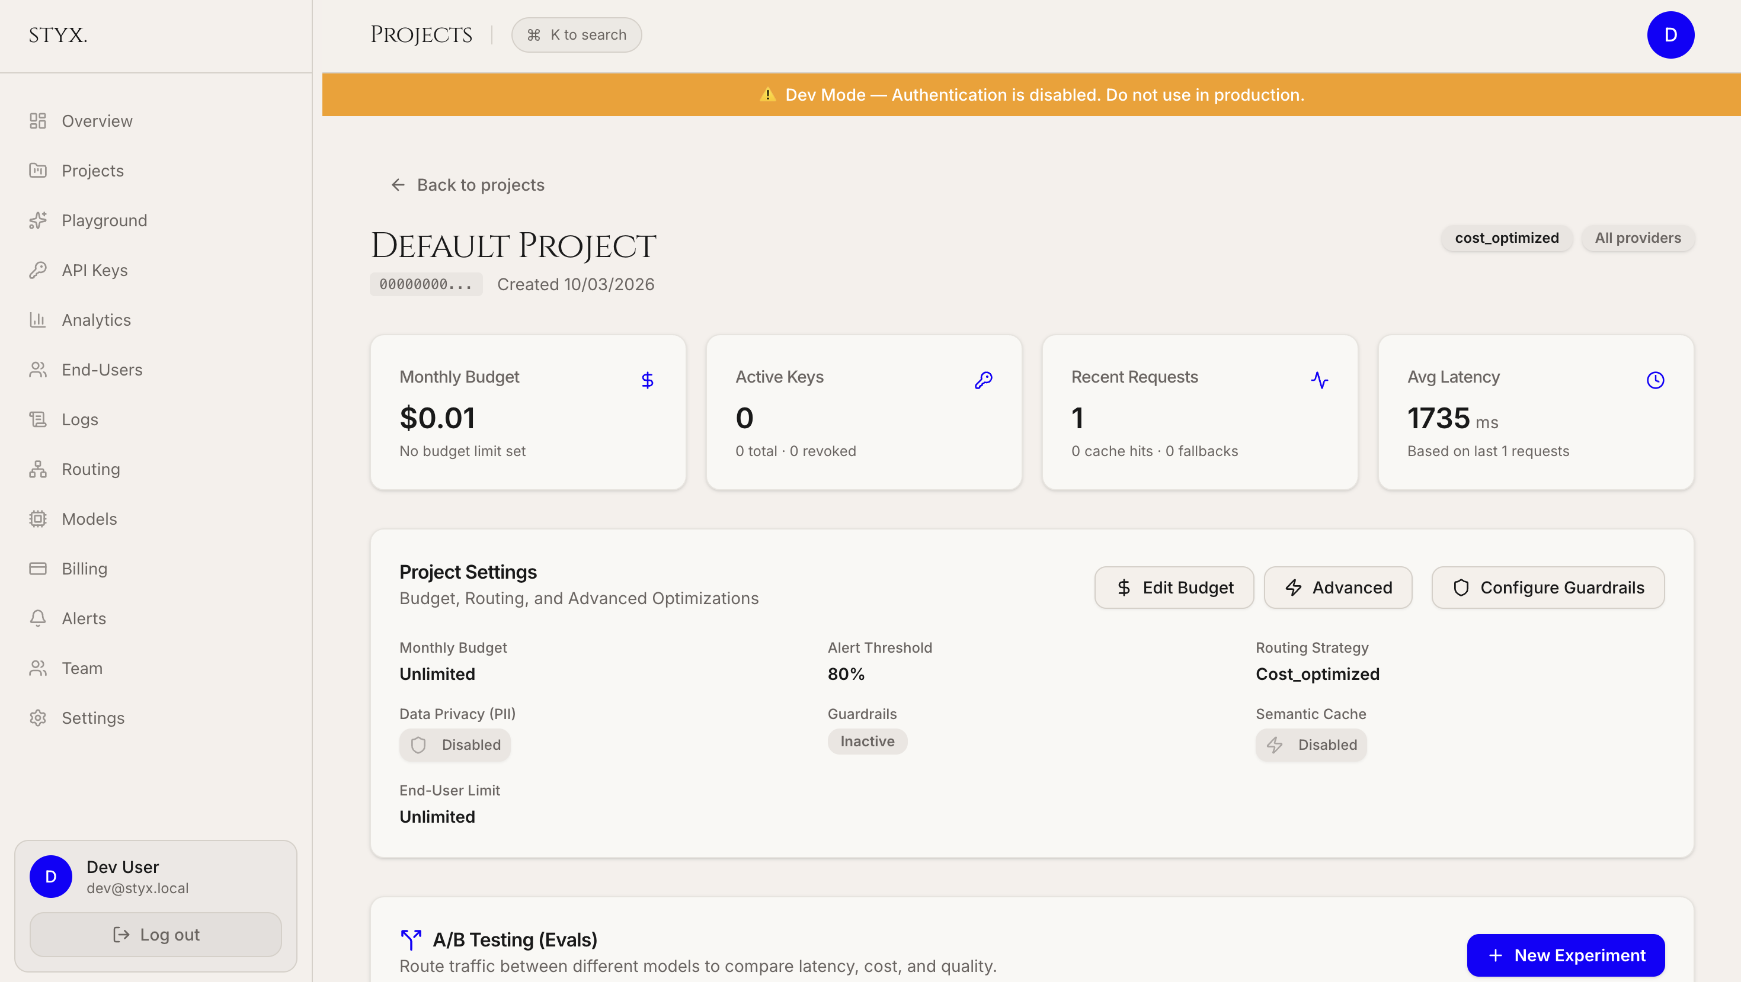Screen dimensions: 1741x982
Task: Click the activity pulse icon on Recent Requests
Action: pyautogui.click(x=1319, y=380)
